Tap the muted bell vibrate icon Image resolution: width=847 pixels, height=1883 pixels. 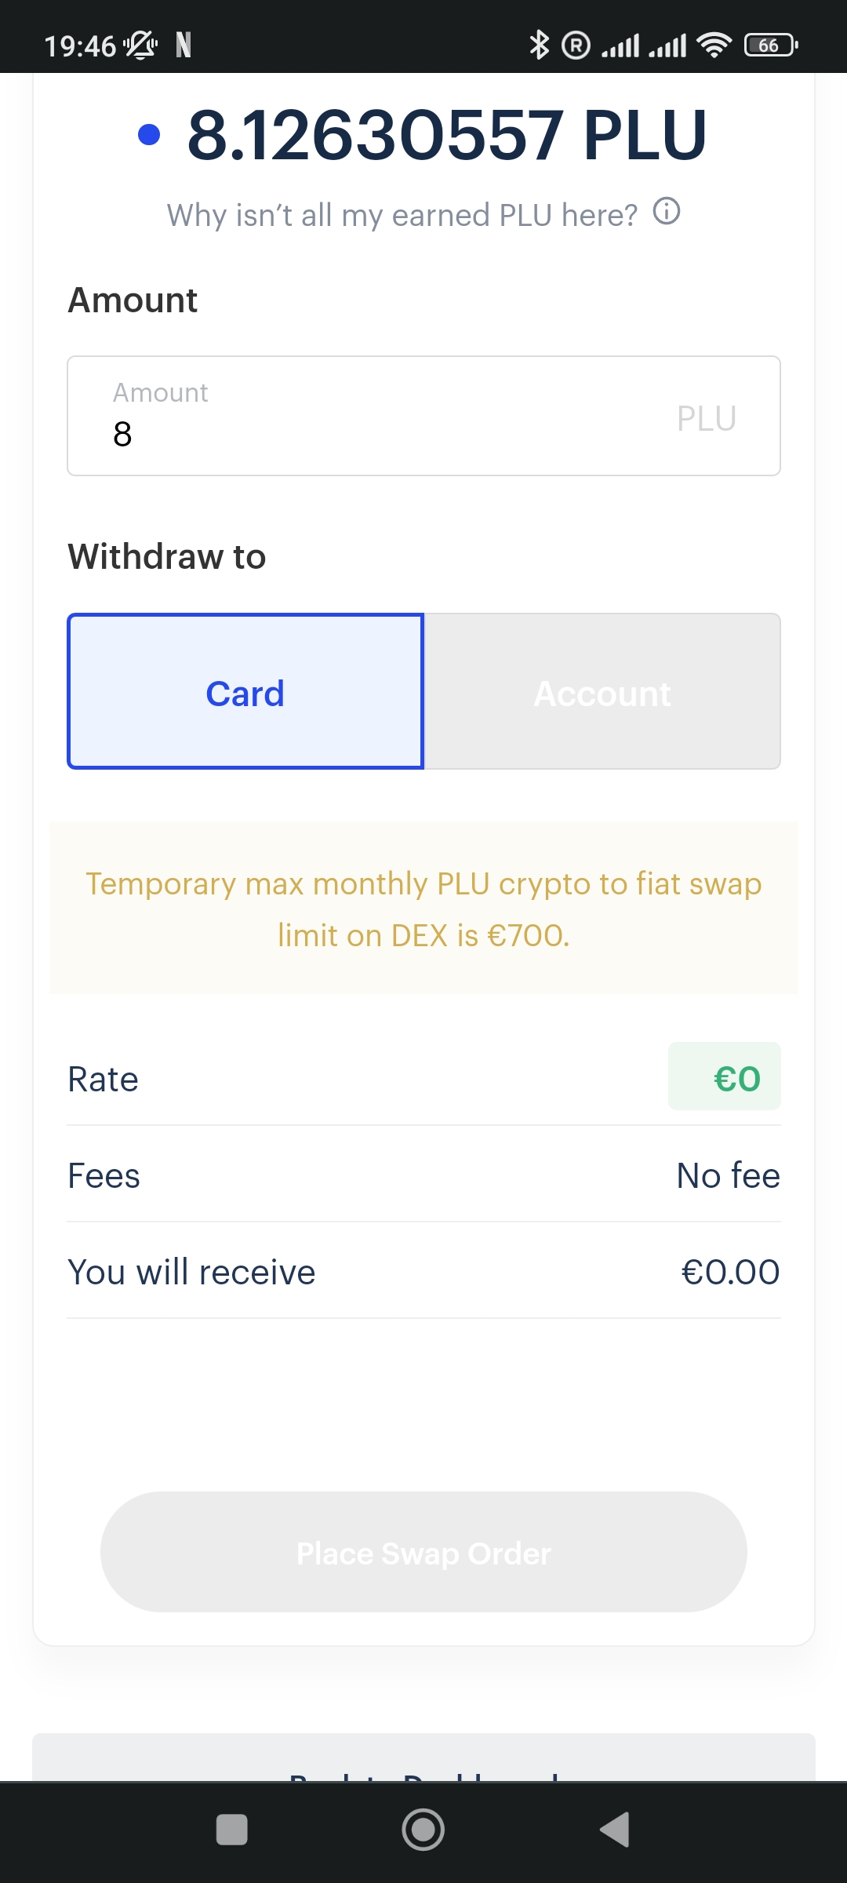pos(141,45)
